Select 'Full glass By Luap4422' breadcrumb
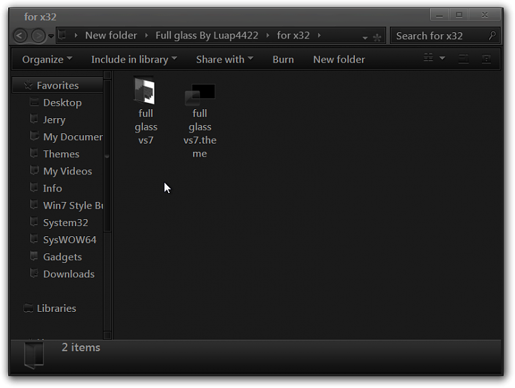The width and height of the screenshot is (515, 388). click(207, 35)
